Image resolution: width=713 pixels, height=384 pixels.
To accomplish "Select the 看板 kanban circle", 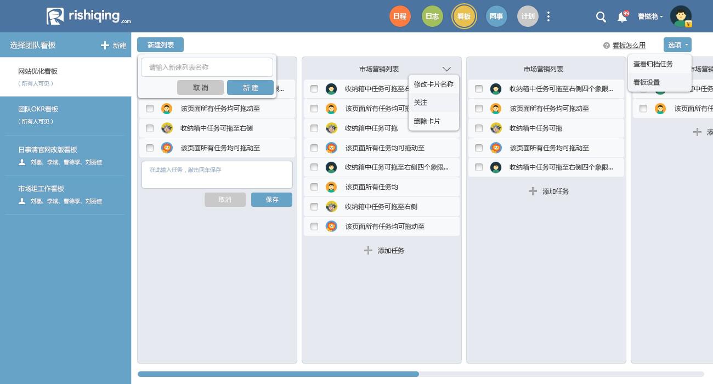I will point(464,16).
